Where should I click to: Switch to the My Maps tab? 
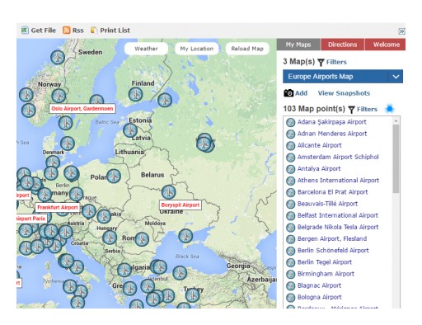point(298,45)
